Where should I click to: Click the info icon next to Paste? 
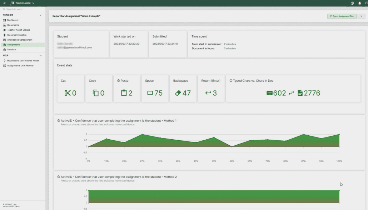click(x=119, y=81)
